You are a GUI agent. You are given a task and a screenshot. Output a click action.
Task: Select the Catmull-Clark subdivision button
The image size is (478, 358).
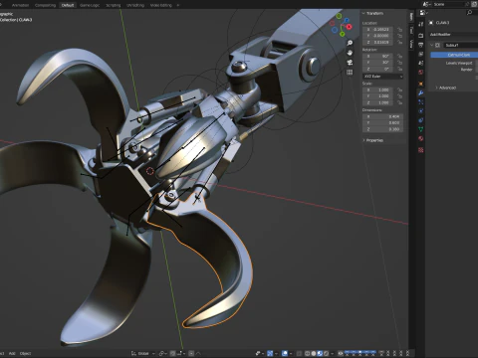(x=454, y=55)
